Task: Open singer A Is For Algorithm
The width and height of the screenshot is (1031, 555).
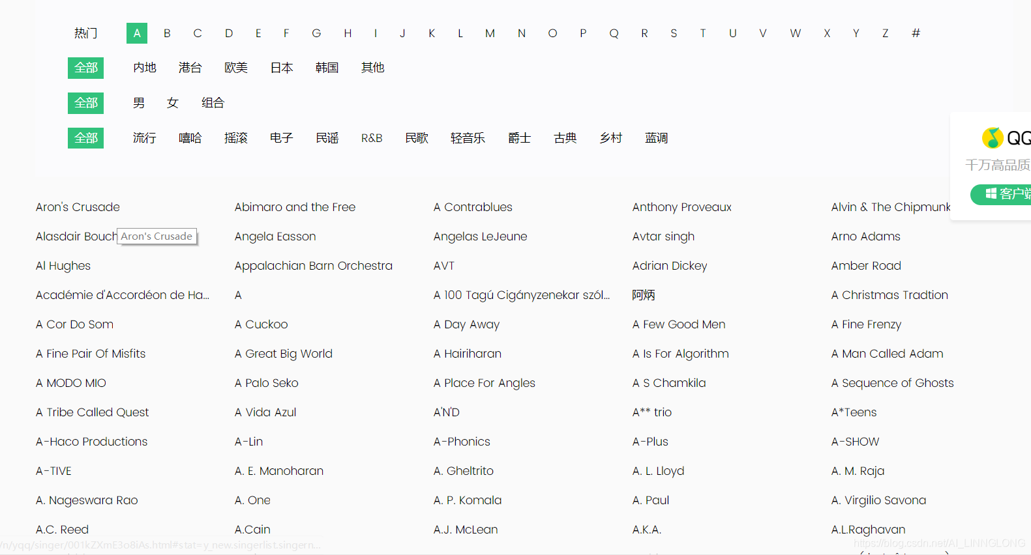Action: point(680,354)
